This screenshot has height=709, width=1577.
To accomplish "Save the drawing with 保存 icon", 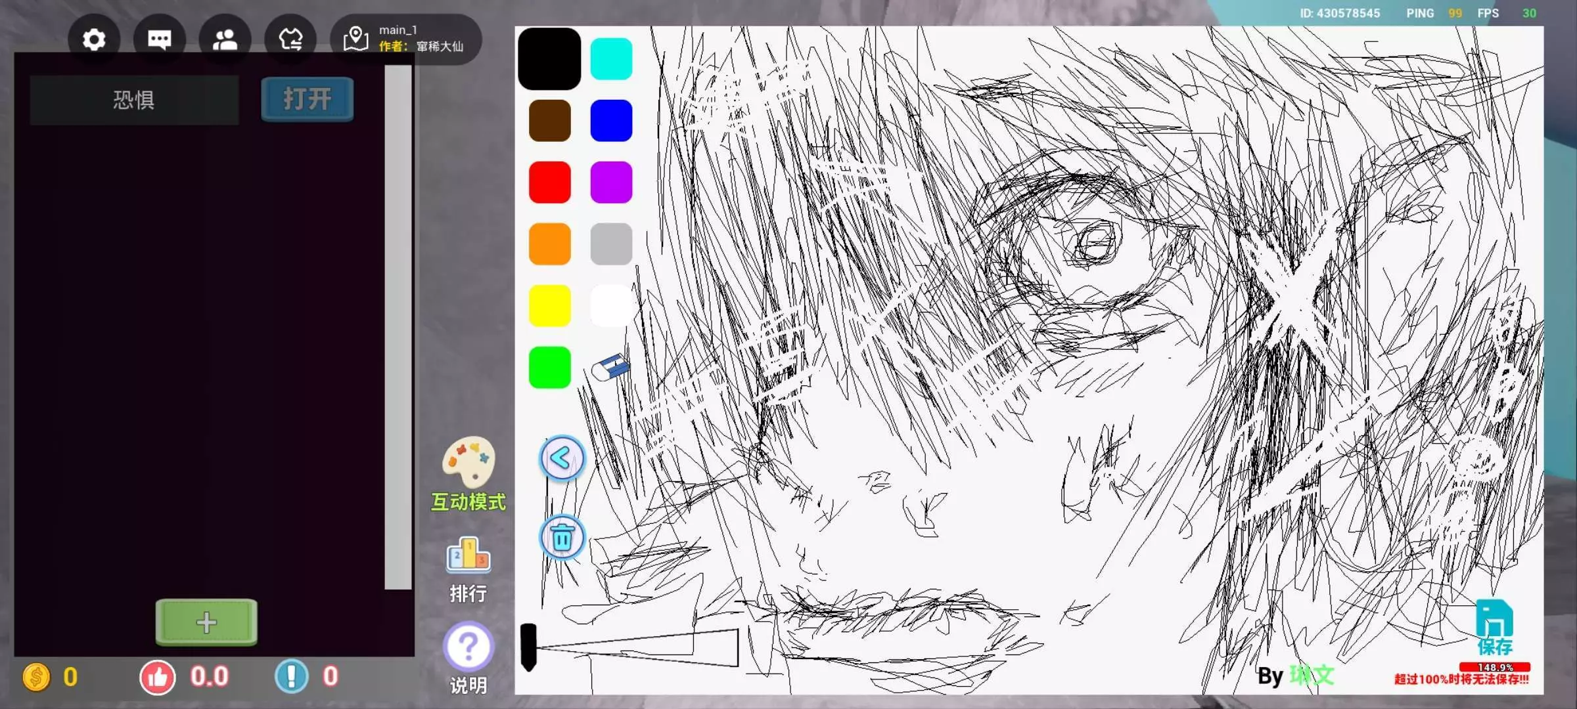I will coord(1494,625).
